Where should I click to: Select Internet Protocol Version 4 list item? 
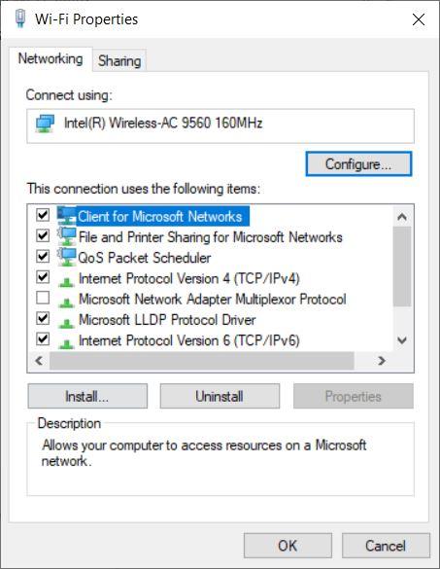tap(189, 279)
